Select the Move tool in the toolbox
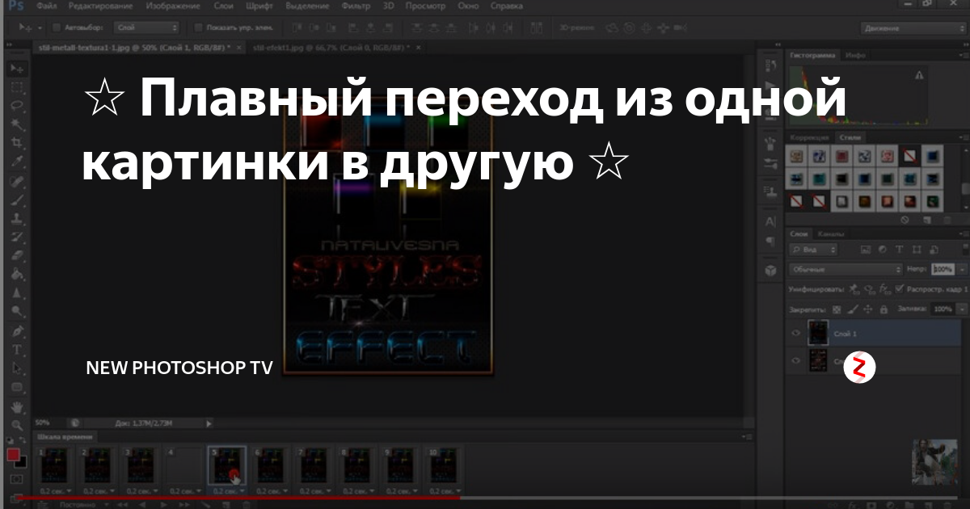 coord(17,69)
